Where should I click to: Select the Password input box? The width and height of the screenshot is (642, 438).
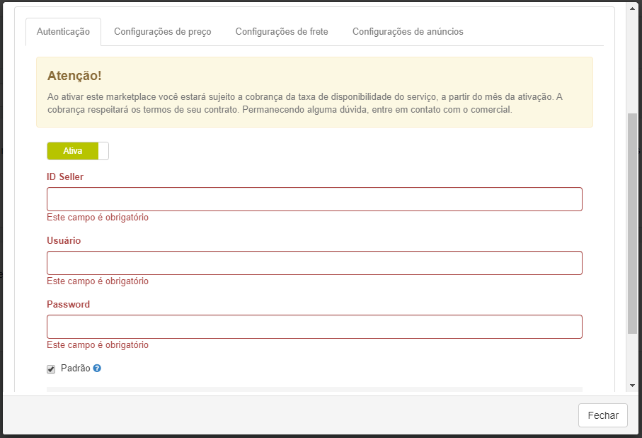pos(314,327)
